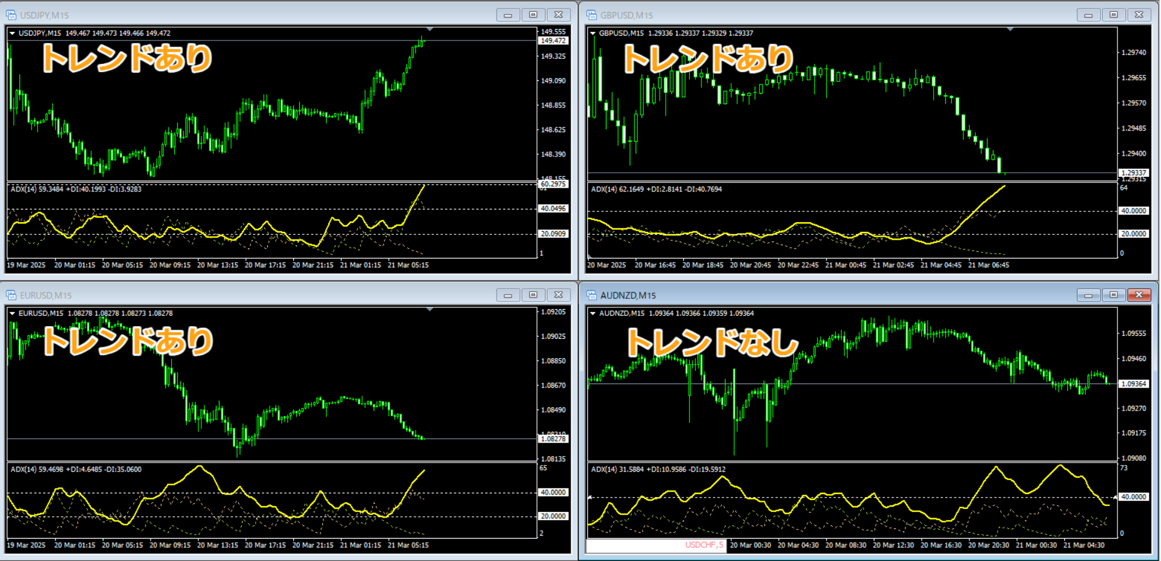
Task: Open the triangle beside the EURUSD,M15 symbol label
Action: click(12, 313)
